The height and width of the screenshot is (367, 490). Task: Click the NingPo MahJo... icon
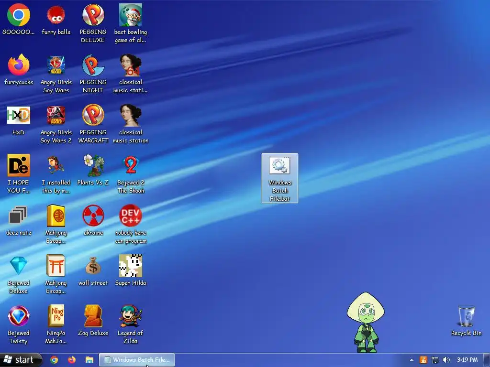coord(56,325)
